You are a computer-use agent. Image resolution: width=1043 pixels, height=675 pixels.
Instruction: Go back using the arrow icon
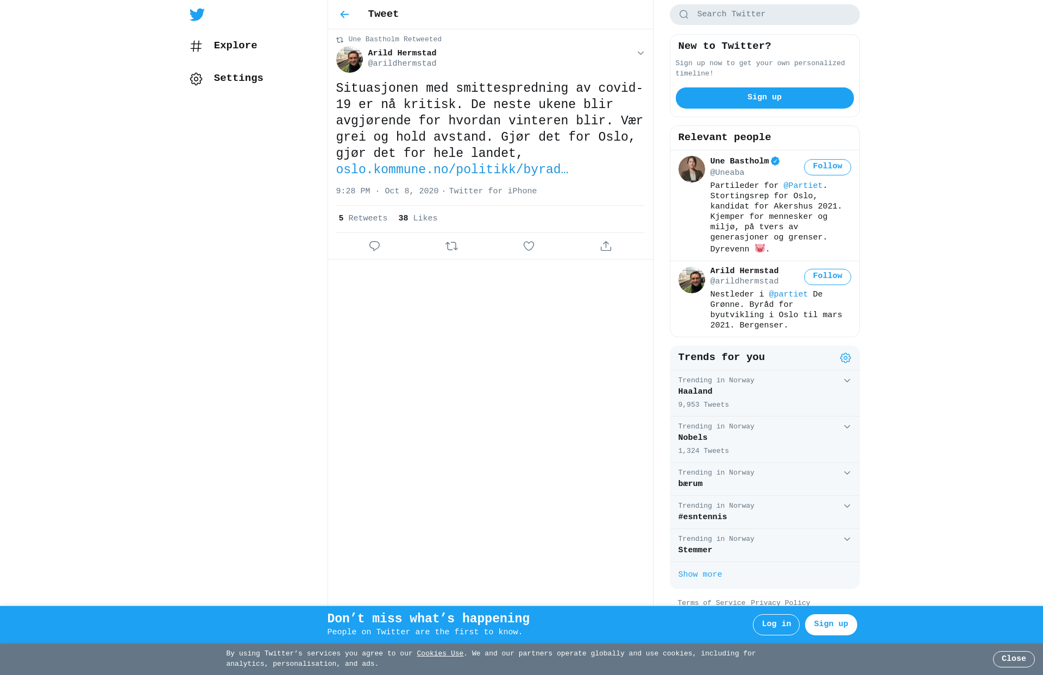[344, 15]
